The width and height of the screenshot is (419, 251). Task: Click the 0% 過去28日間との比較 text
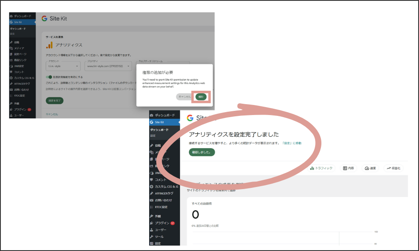tap(205, 226)
